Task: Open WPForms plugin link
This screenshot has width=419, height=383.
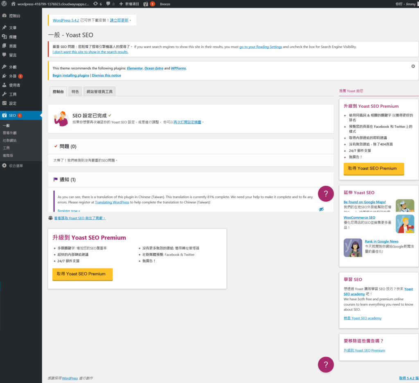Action: pos(178,68)
